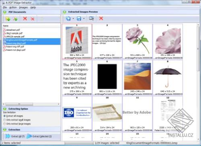The width and height of the screenshot is (201, 146).
Task: Click the Extracted Images Preview header icon
Action: click(x=65, y=12)
